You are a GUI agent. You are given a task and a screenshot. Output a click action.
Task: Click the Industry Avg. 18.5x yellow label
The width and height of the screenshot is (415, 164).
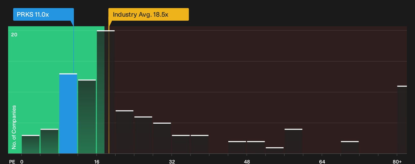pyautogui.click(x=149, y=14)
